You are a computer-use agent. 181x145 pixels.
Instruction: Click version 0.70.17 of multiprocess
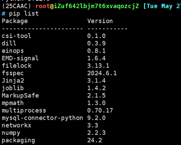click(x=100, y=110)
